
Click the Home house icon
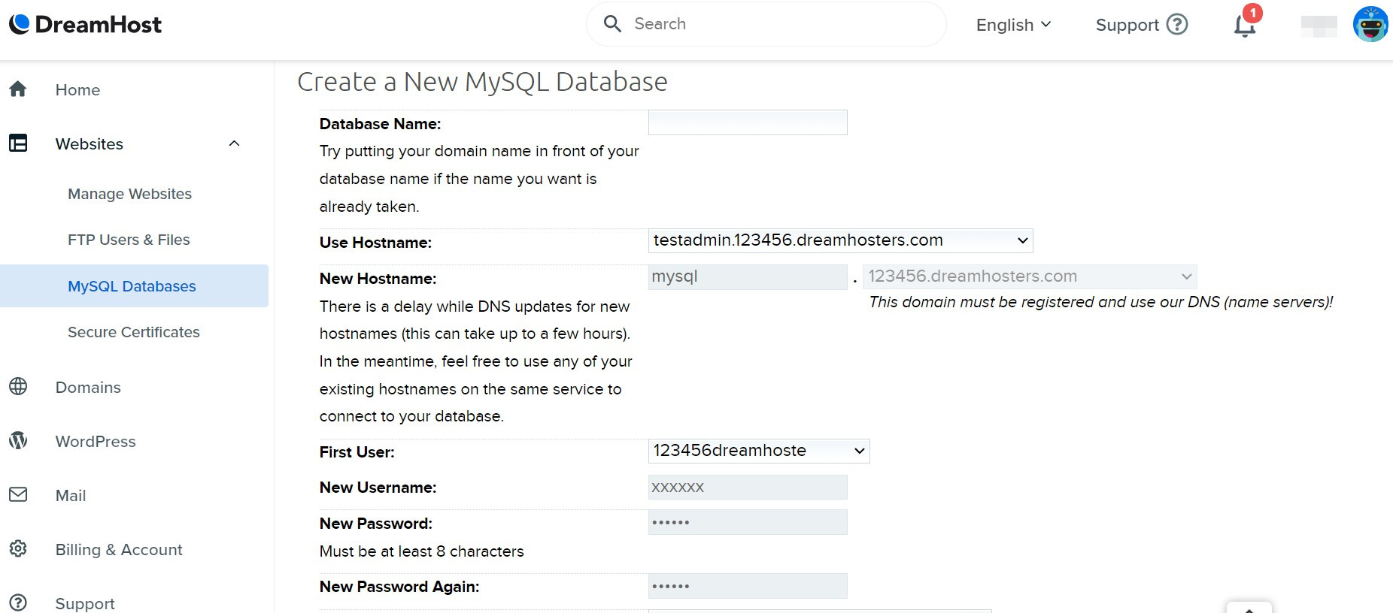[x=18, y=89]
